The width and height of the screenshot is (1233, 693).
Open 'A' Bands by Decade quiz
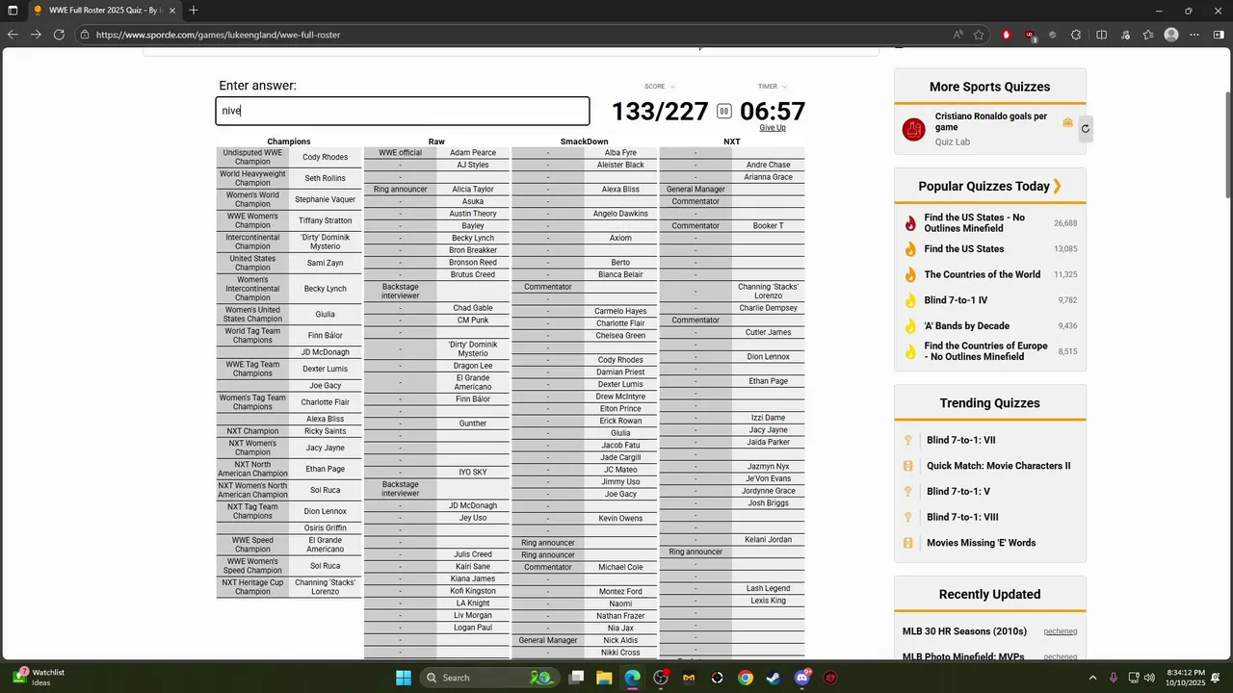tap(966, 325)
